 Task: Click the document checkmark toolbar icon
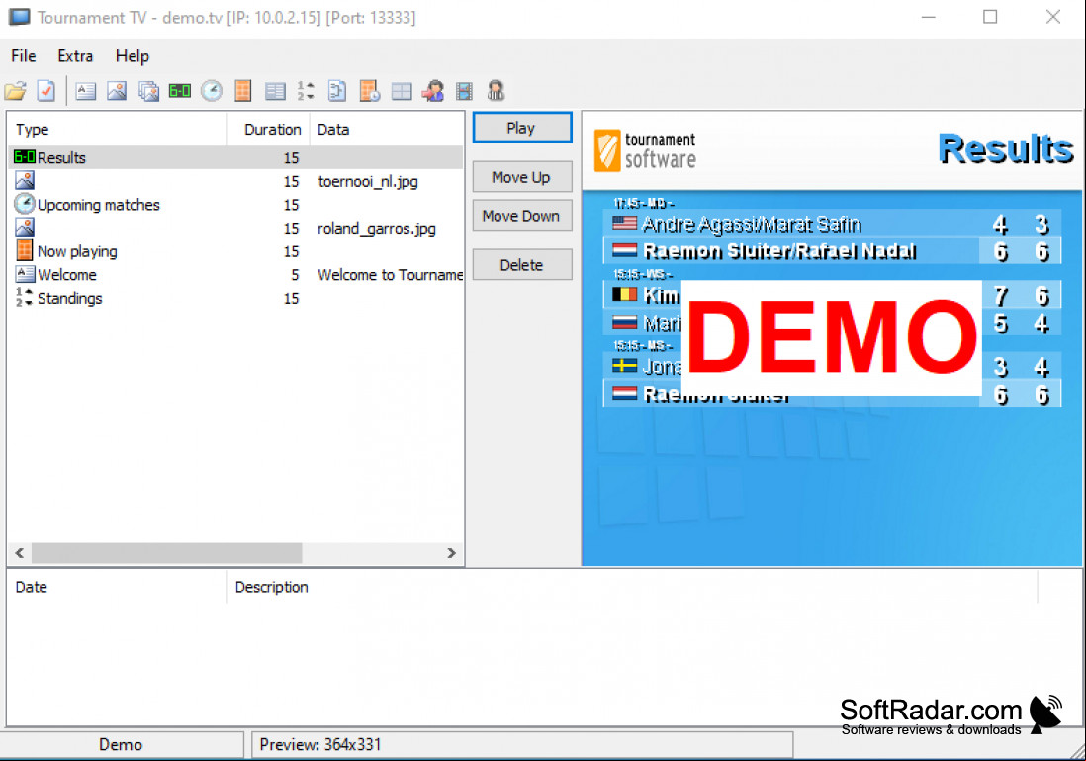pos(46,91)
